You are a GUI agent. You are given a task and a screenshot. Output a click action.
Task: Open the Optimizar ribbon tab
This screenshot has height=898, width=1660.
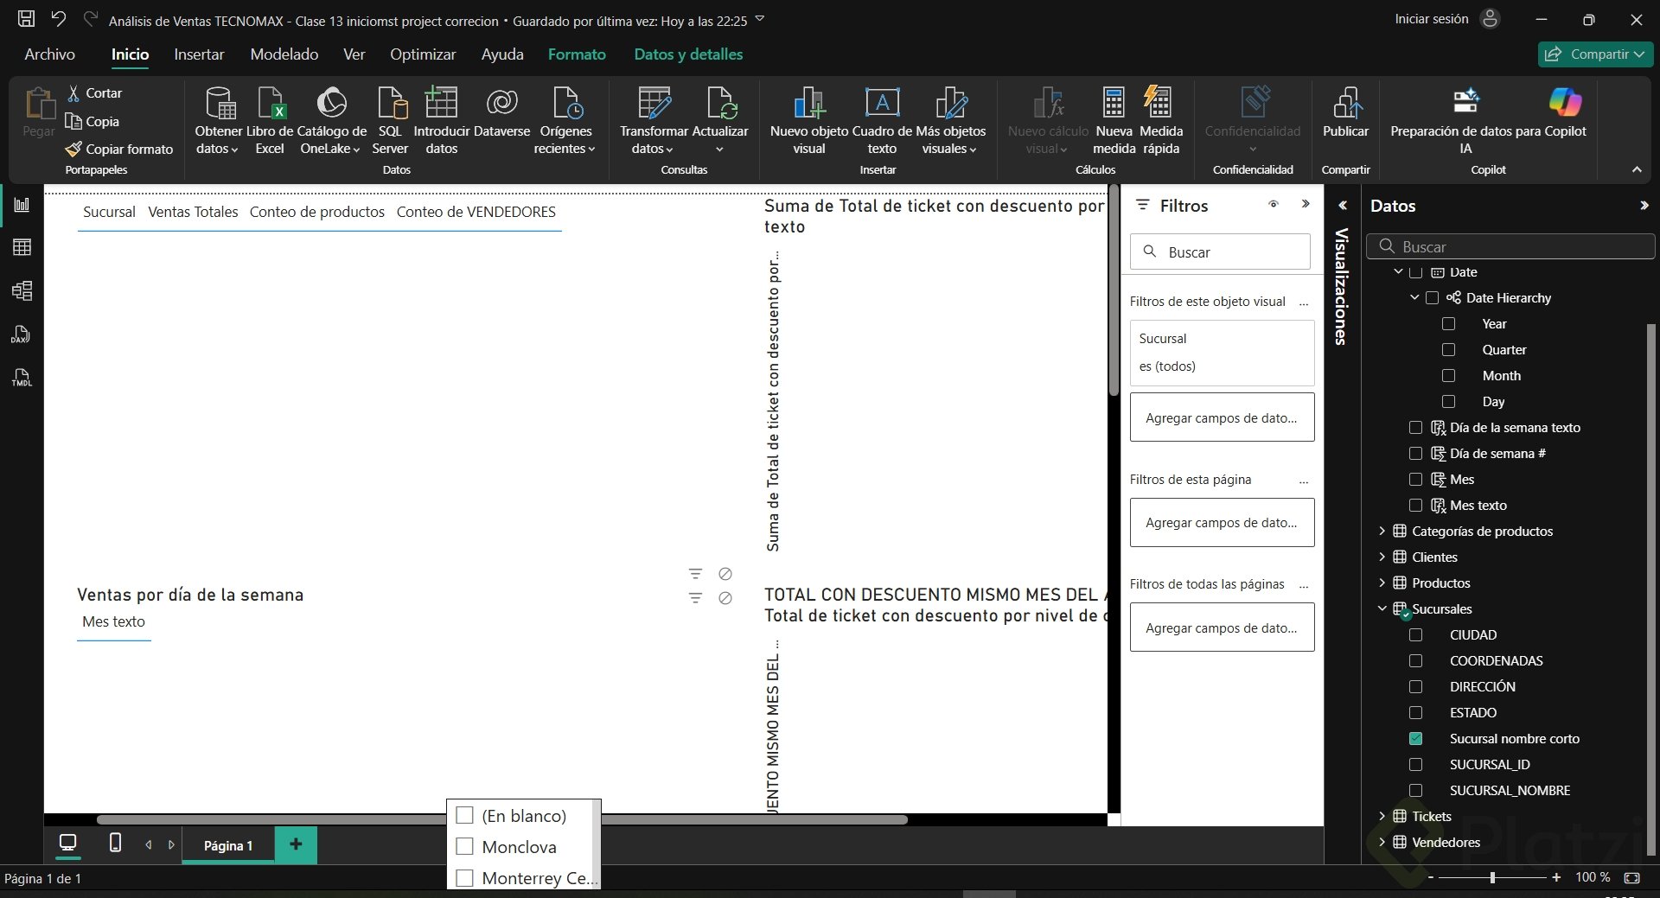[423, 54]
